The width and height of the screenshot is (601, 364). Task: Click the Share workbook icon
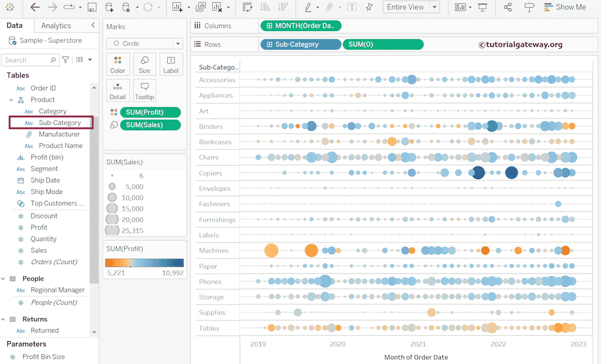click(x=508, y=8)
